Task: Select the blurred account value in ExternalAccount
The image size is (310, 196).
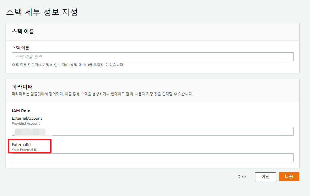Action: coord(29,131)
